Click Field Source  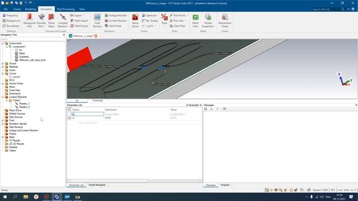click(x=79, y=26)
